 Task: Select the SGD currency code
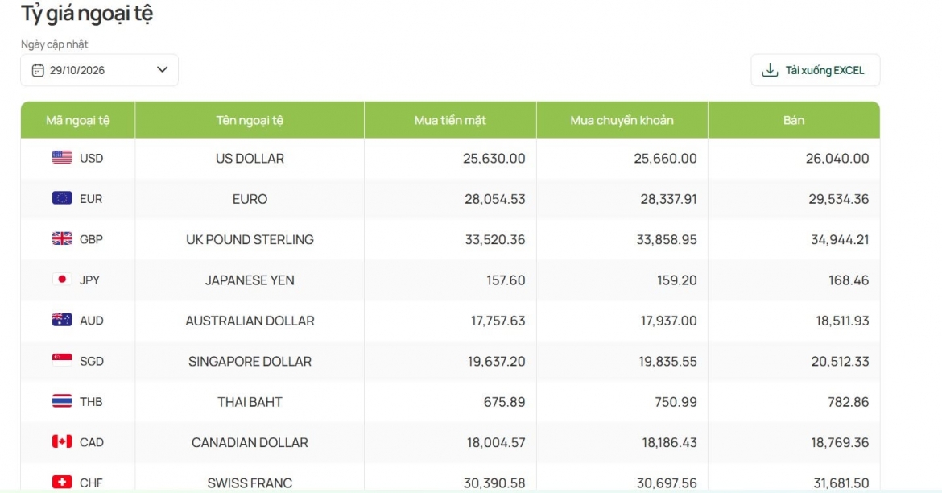click(x=91, y=362)
